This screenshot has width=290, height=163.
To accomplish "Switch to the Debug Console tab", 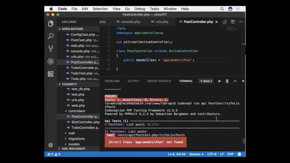I will pyautogui.click(x=159, y=81).
